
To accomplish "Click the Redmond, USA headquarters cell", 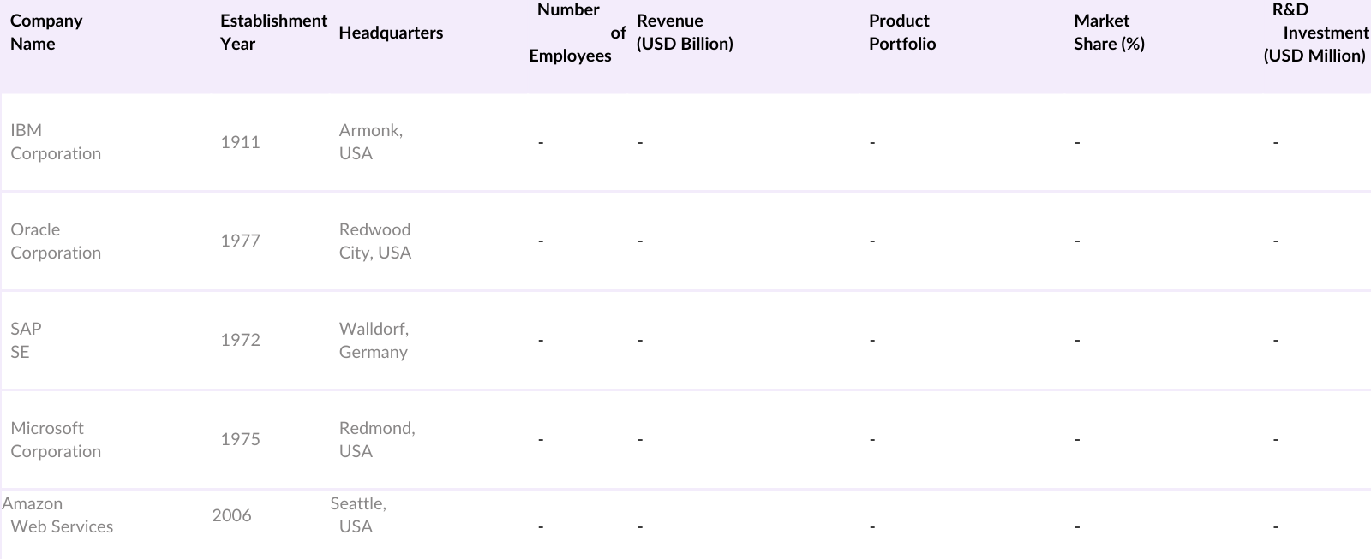I will tap(376, 440).
